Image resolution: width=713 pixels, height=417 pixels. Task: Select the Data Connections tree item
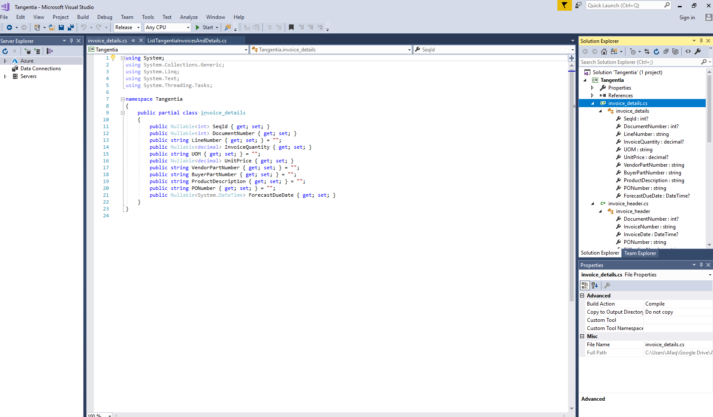[x=41, y=69]
